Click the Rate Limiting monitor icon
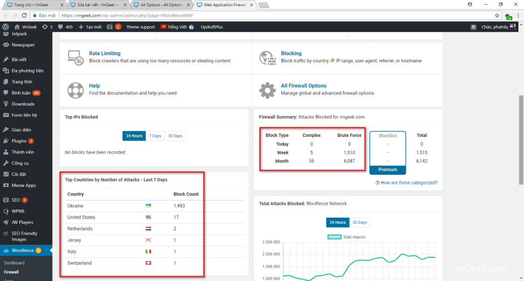This screenshot has width=524, height=281. pyautogui.click(x=76, y=58)
